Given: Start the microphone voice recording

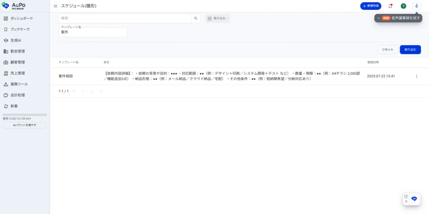Looking at the screenshot, I should [x=416, y=6].
